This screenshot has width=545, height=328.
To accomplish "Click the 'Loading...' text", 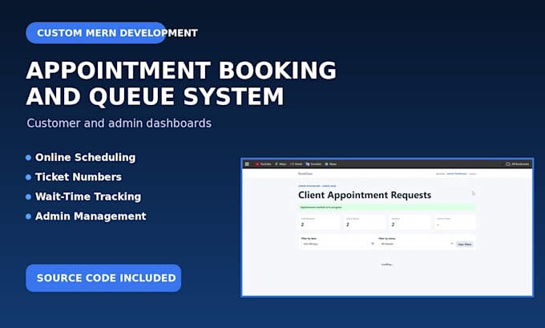I will pos(387,265).
